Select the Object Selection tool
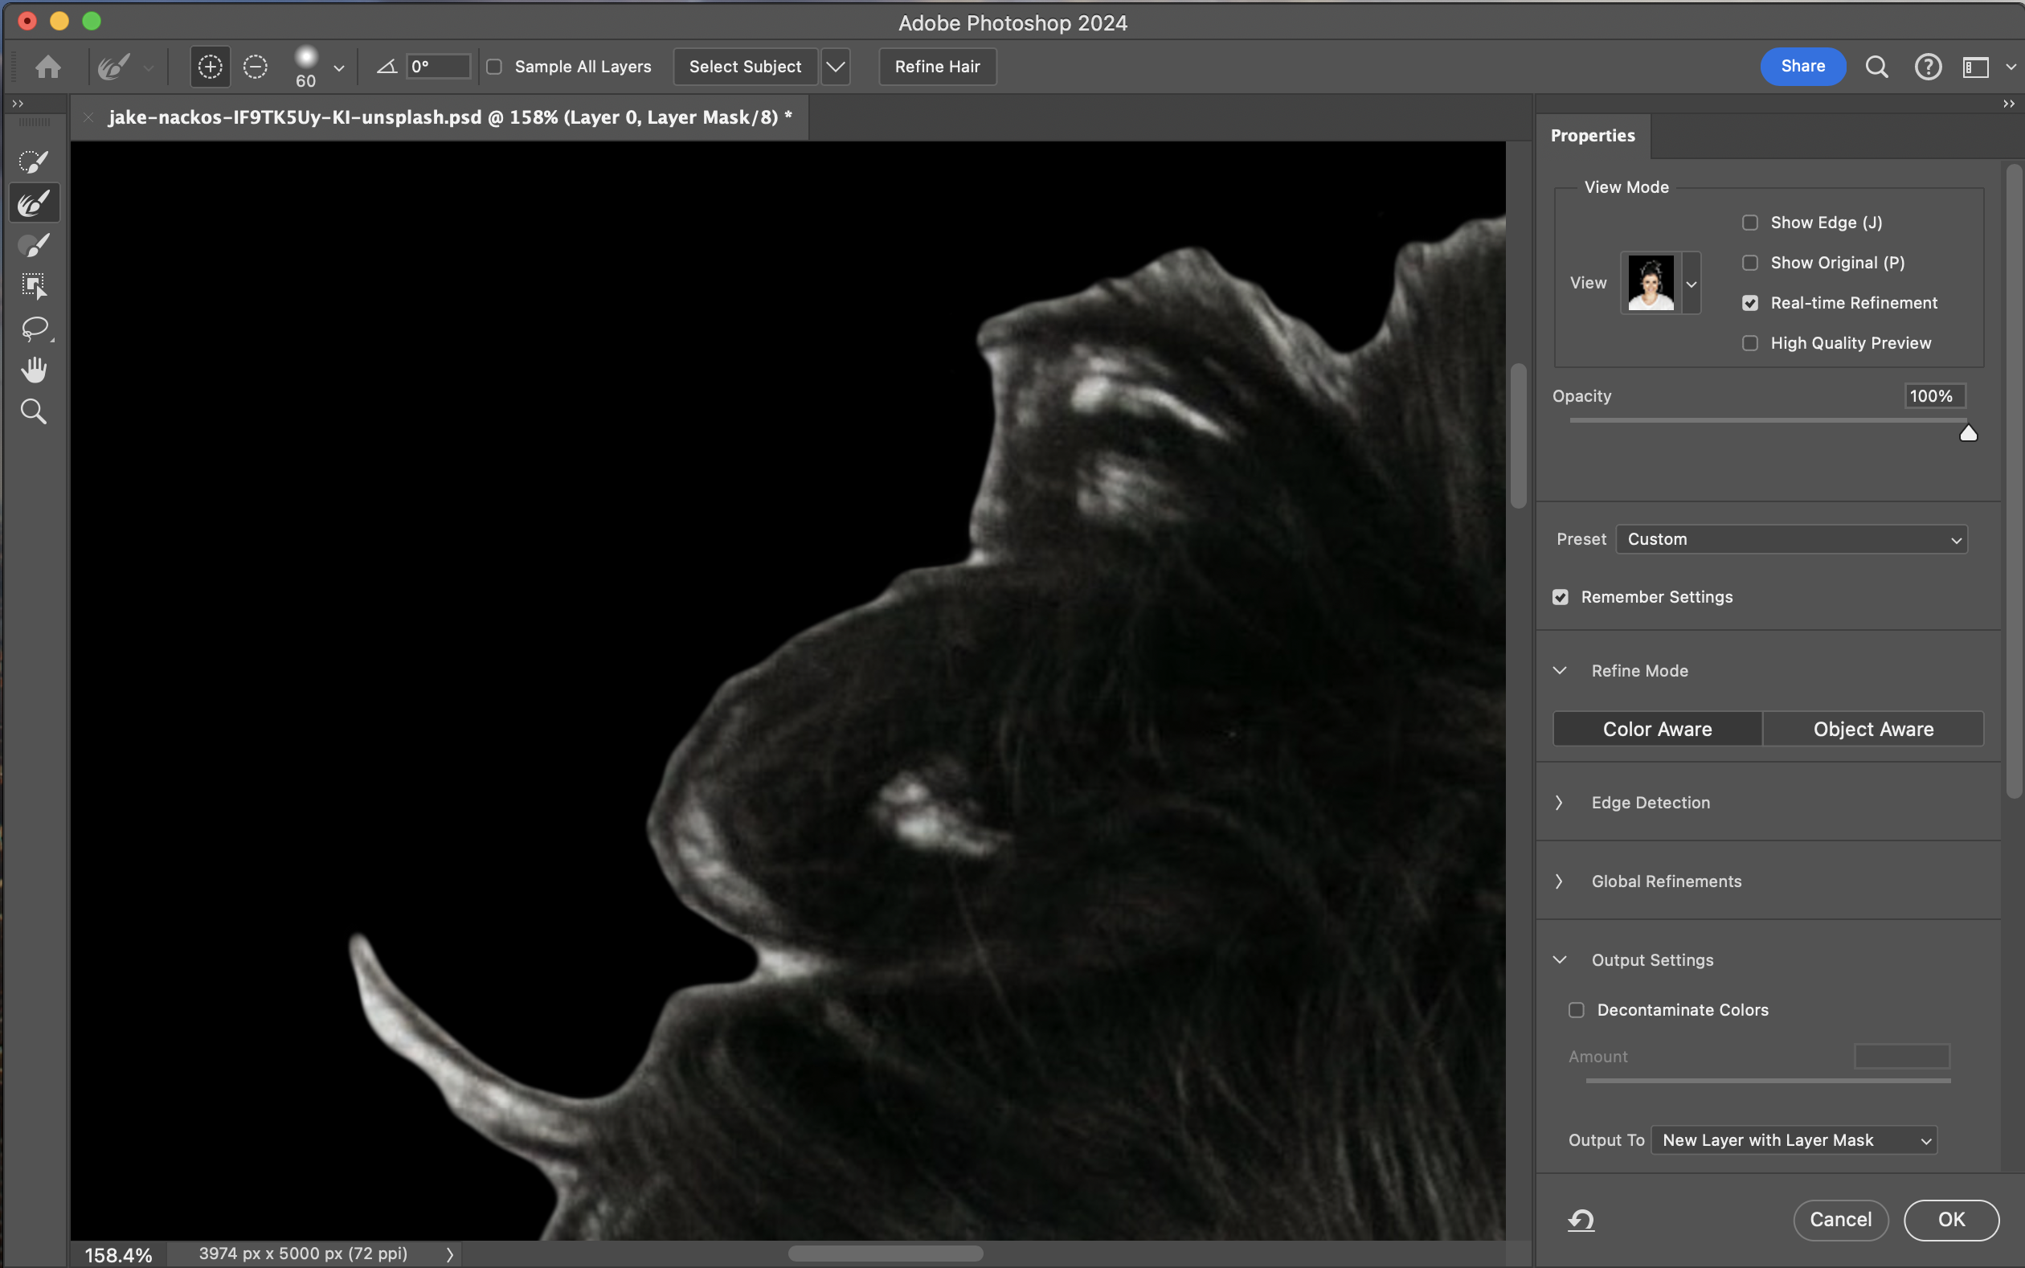Viewport: 2025px width, 1268px height. click(34, 286)
